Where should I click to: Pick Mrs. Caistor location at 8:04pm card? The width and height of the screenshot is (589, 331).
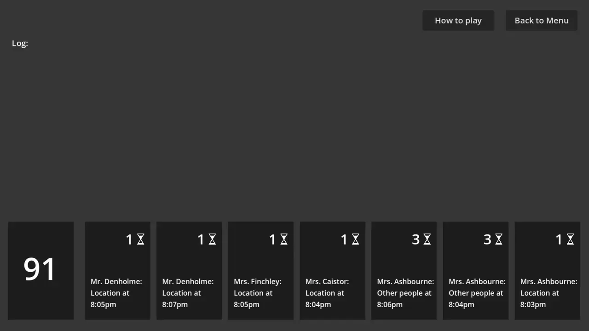coord(333,270)
